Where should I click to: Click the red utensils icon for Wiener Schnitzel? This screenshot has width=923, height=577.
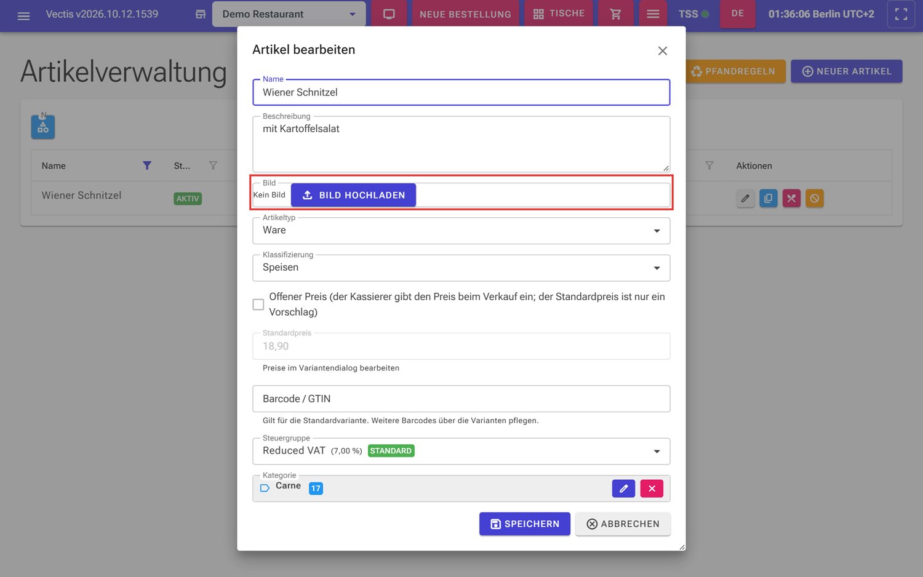791,198
